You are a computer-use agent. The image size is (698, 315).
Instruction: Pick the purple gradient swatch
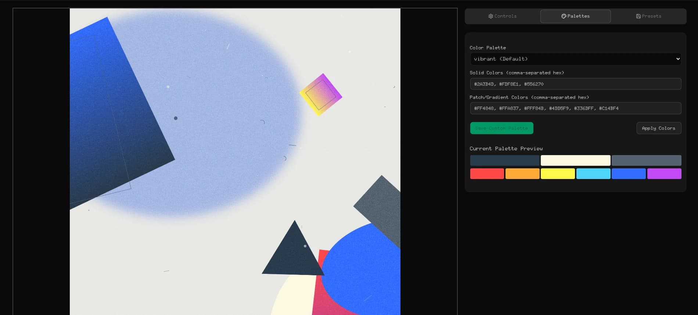click(664, 173)
